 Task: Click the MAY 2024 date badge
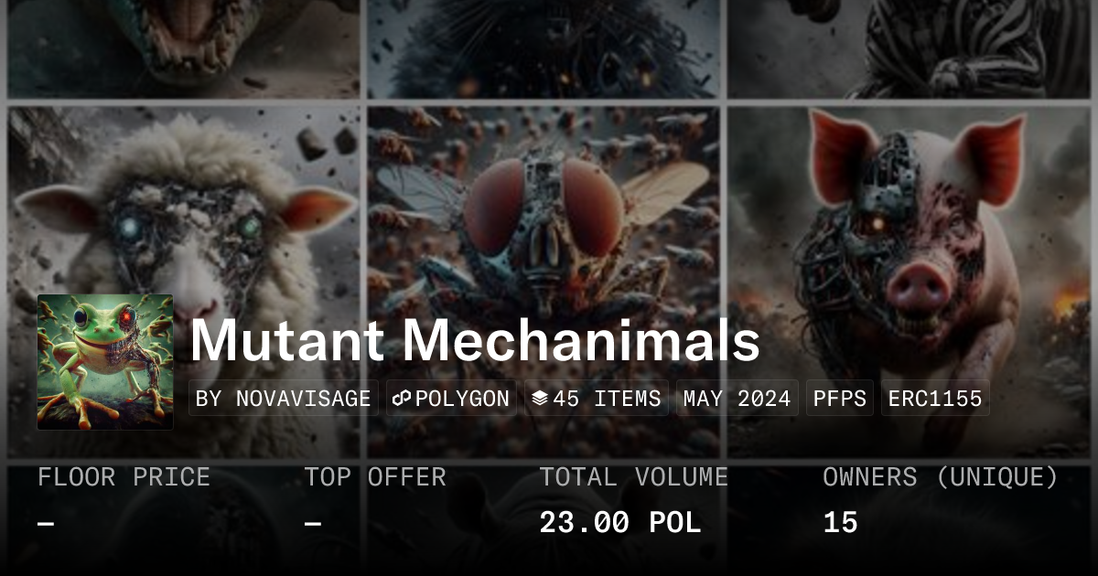point(738,399)
